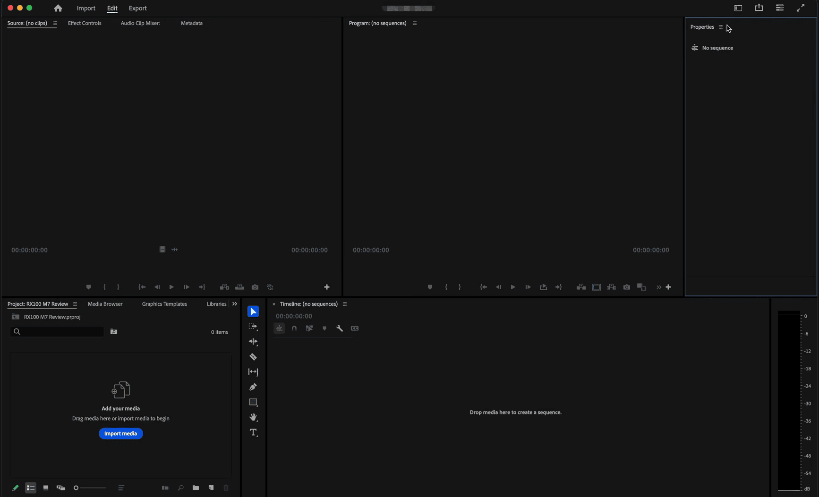Expand extra Program monitor buttons chevron
The width and height of the screenshot is (819, 497).
coord(659,287)
